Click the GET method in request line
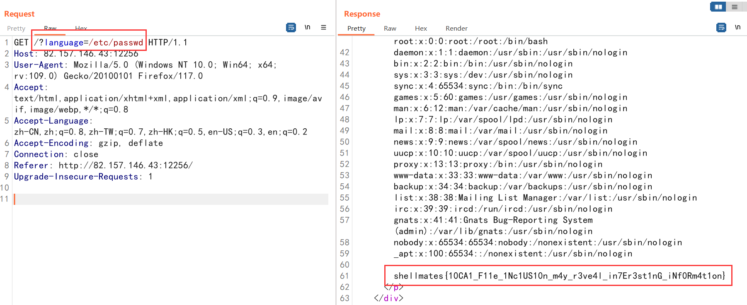The image size is (747, 305). point(21,42)
